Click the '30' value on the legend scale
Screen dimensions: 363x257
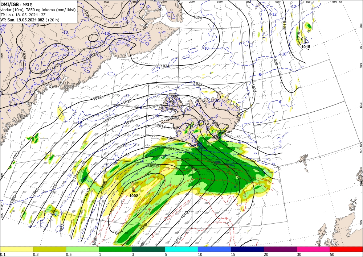tap(299, 254)
